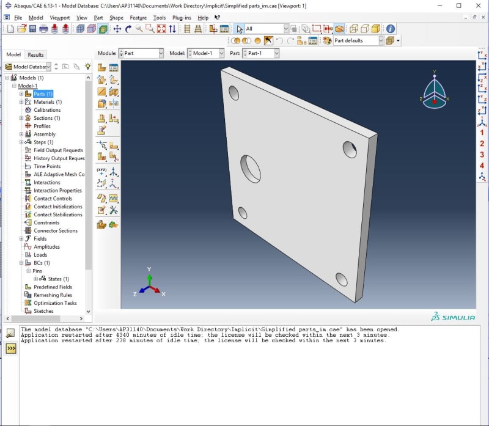489x426 pixels.
Task: Click the model tree vertical scrollbar
Action: click(x=88, y=175)
